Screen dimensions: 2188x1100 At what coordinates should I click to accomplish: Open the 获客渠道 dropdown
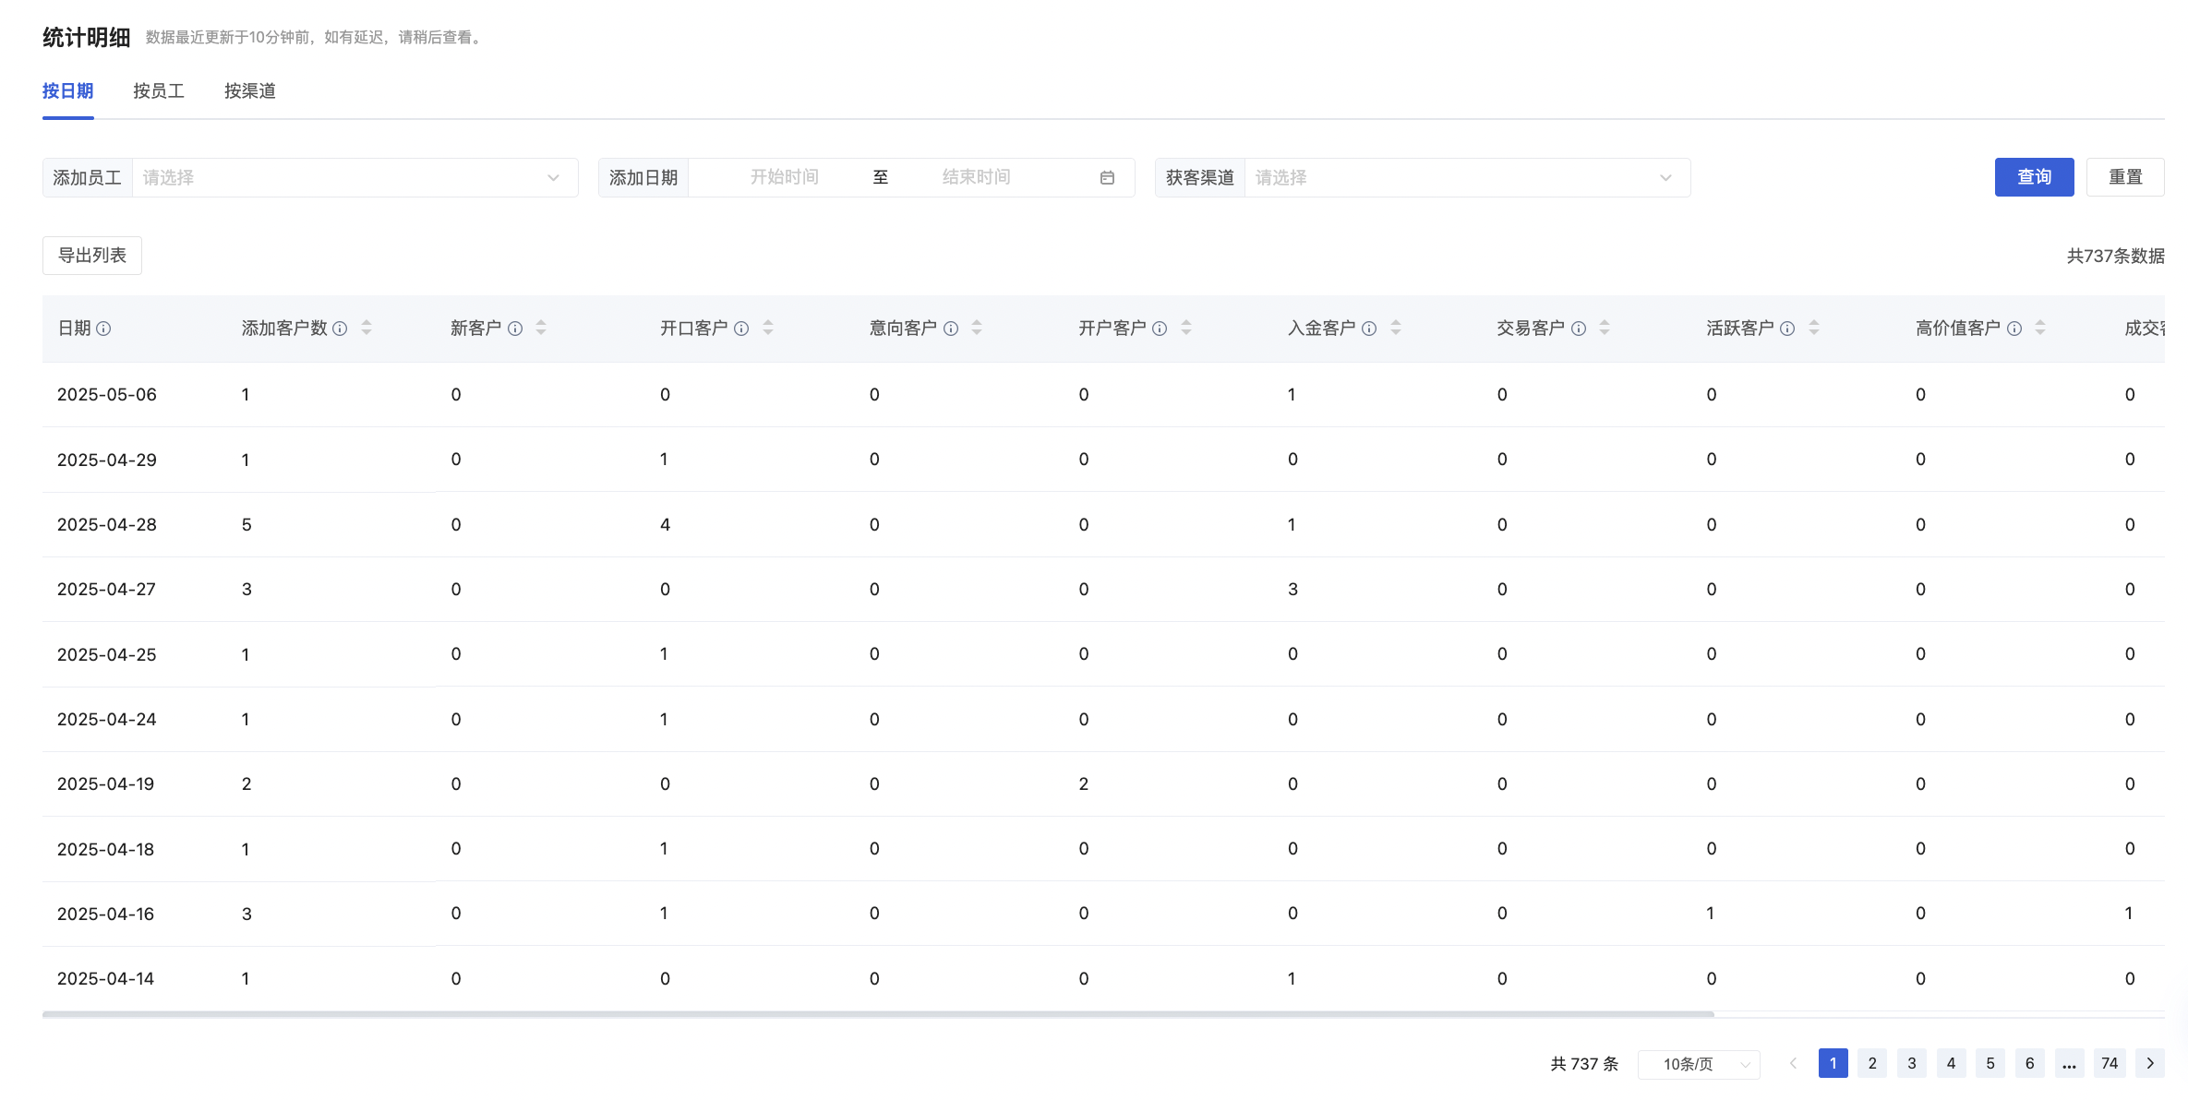click(x=1467, y=177)
